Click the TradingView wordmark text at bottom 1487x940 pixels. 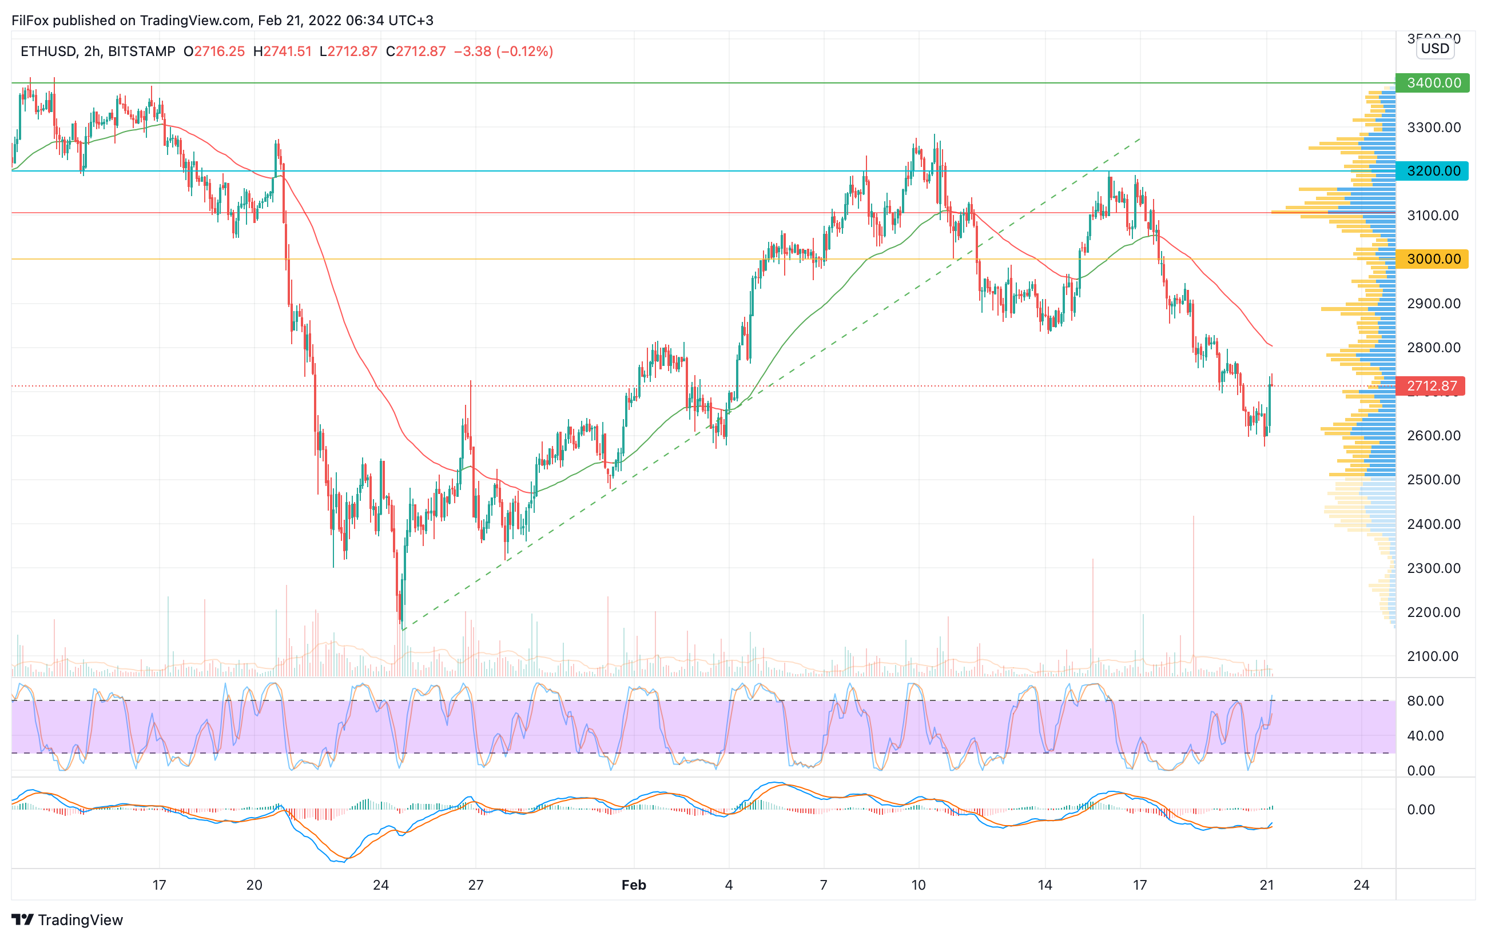click(x=80, y=920)
